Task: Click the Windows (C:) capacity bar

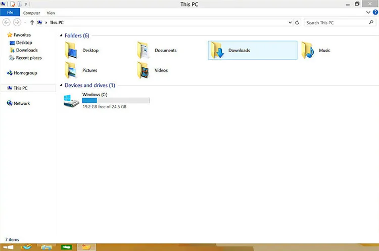Action: click(x=116, y=100)
